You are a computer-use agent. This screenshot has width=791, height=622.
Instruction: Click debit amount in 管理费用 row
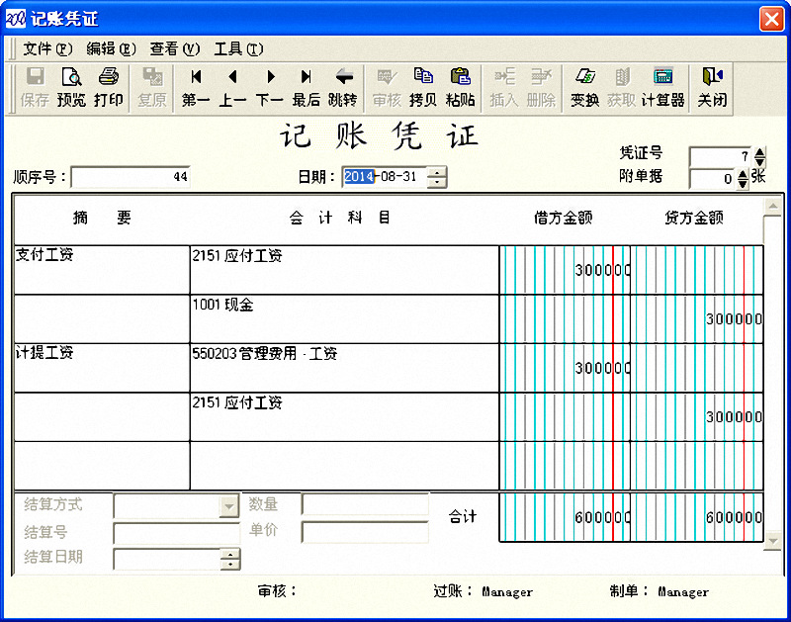tap(565, 368)
